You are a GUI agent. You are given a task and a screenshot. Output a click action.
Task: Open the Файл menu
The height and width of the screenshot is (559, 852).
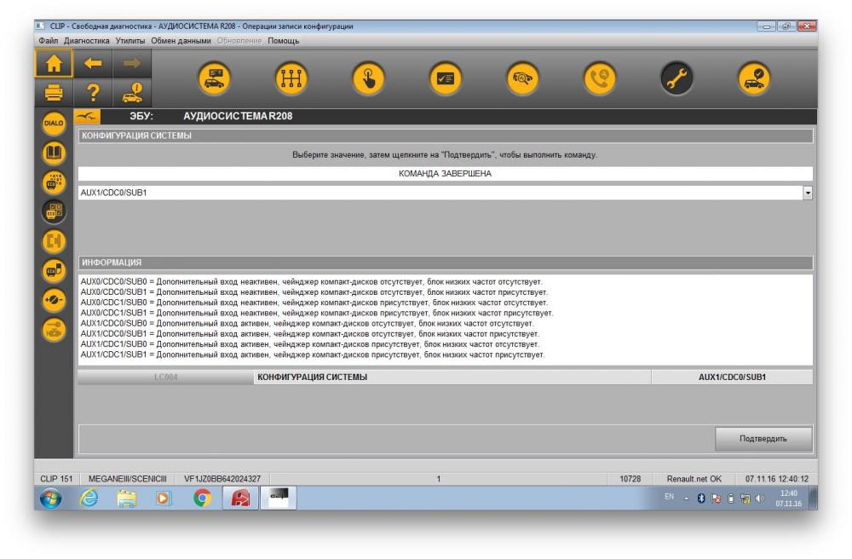click(49, 41)
